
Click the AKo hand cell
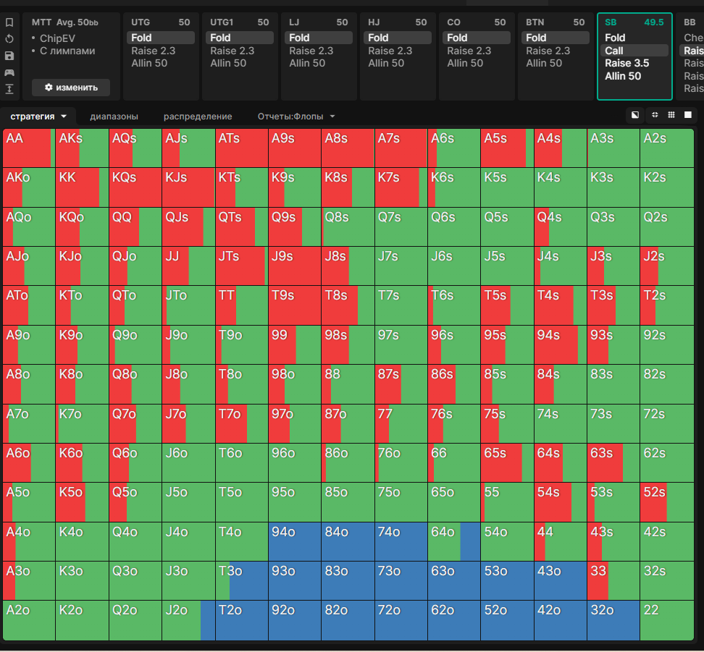pos(29,187)
